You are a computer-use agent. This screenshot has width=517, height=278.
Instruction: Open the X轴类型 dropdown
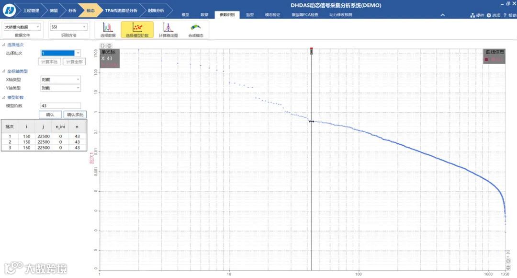(61, 80)
